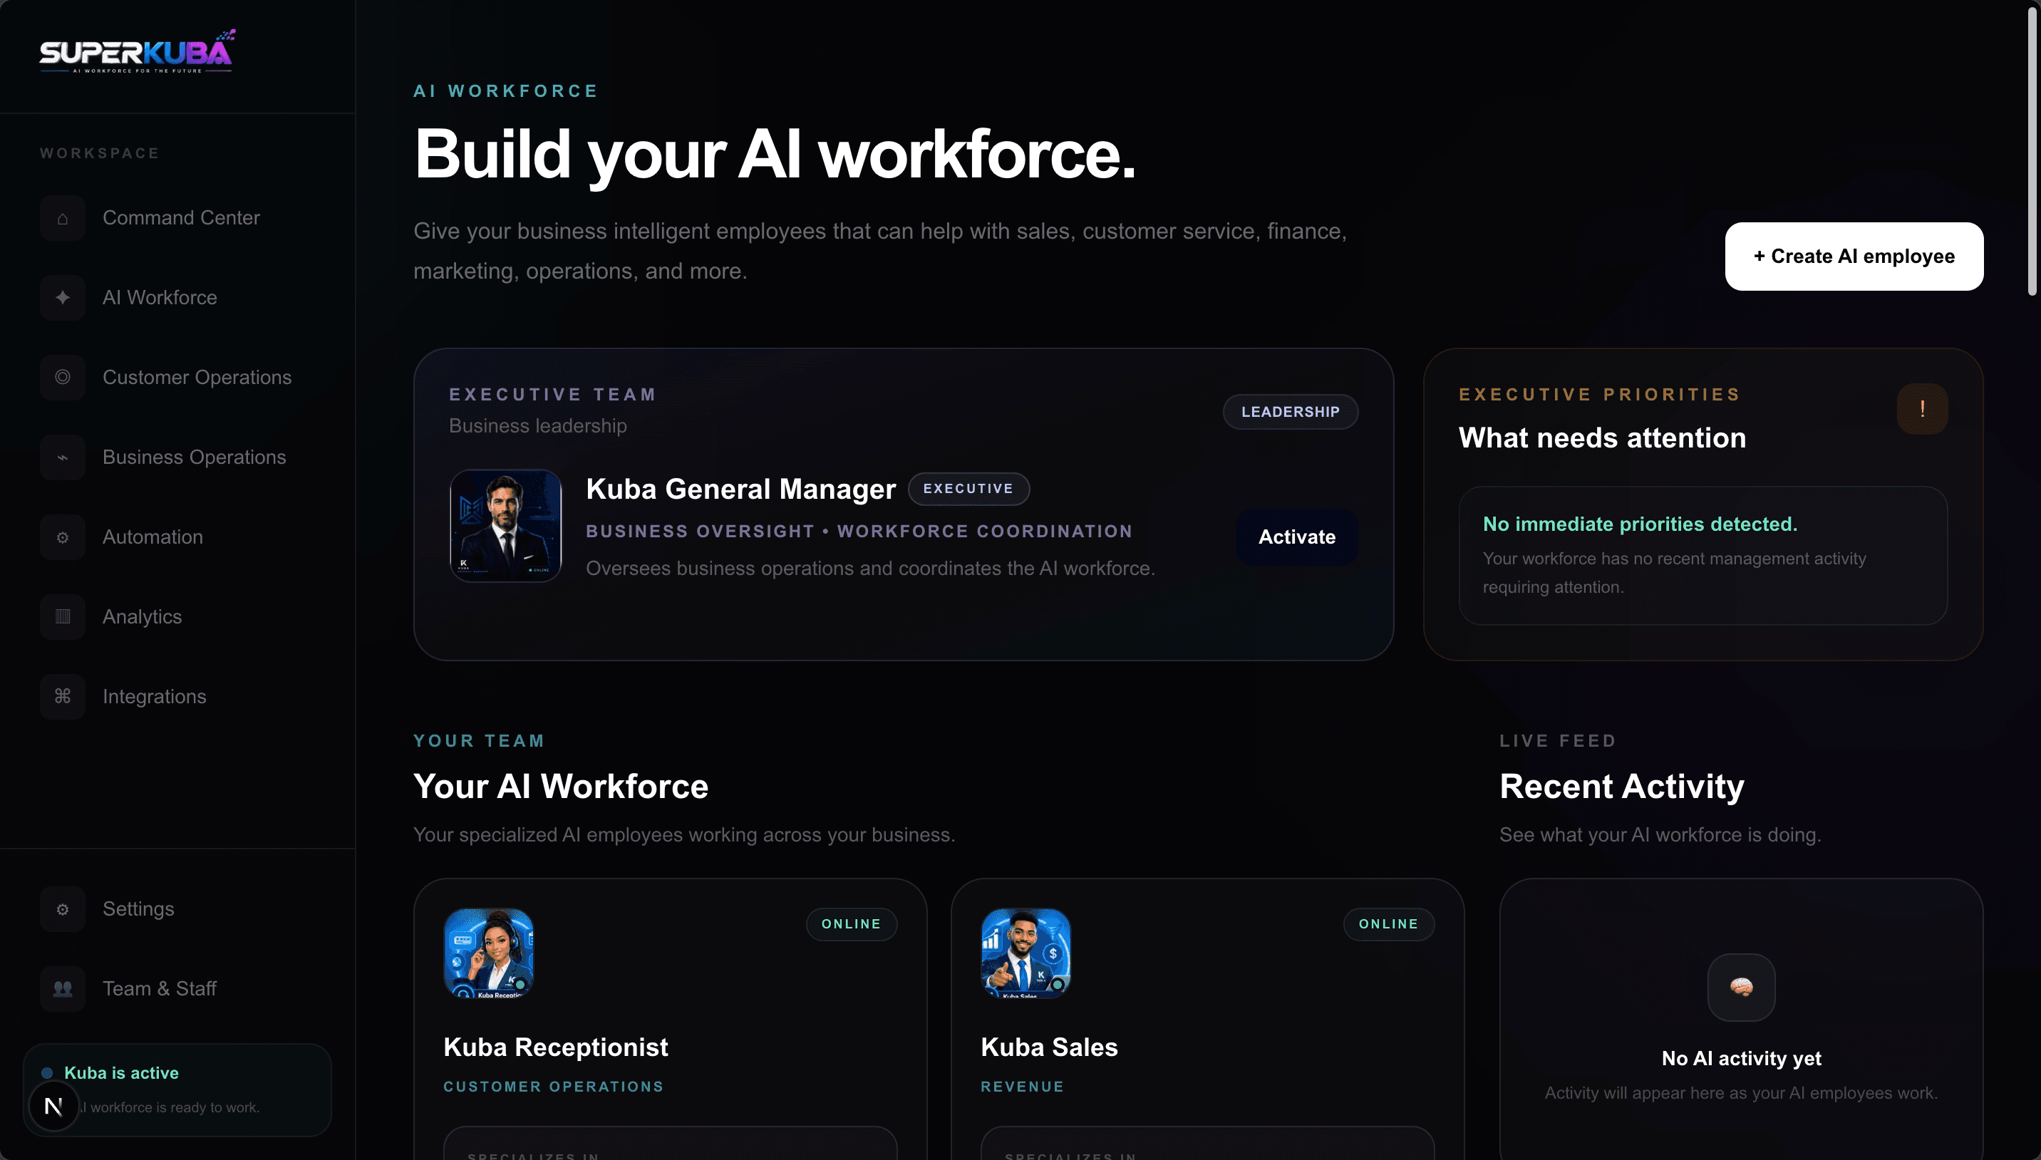Click the LEADERSHIP badge
Screen dimensions: 2041x1160
[1290, 412]
